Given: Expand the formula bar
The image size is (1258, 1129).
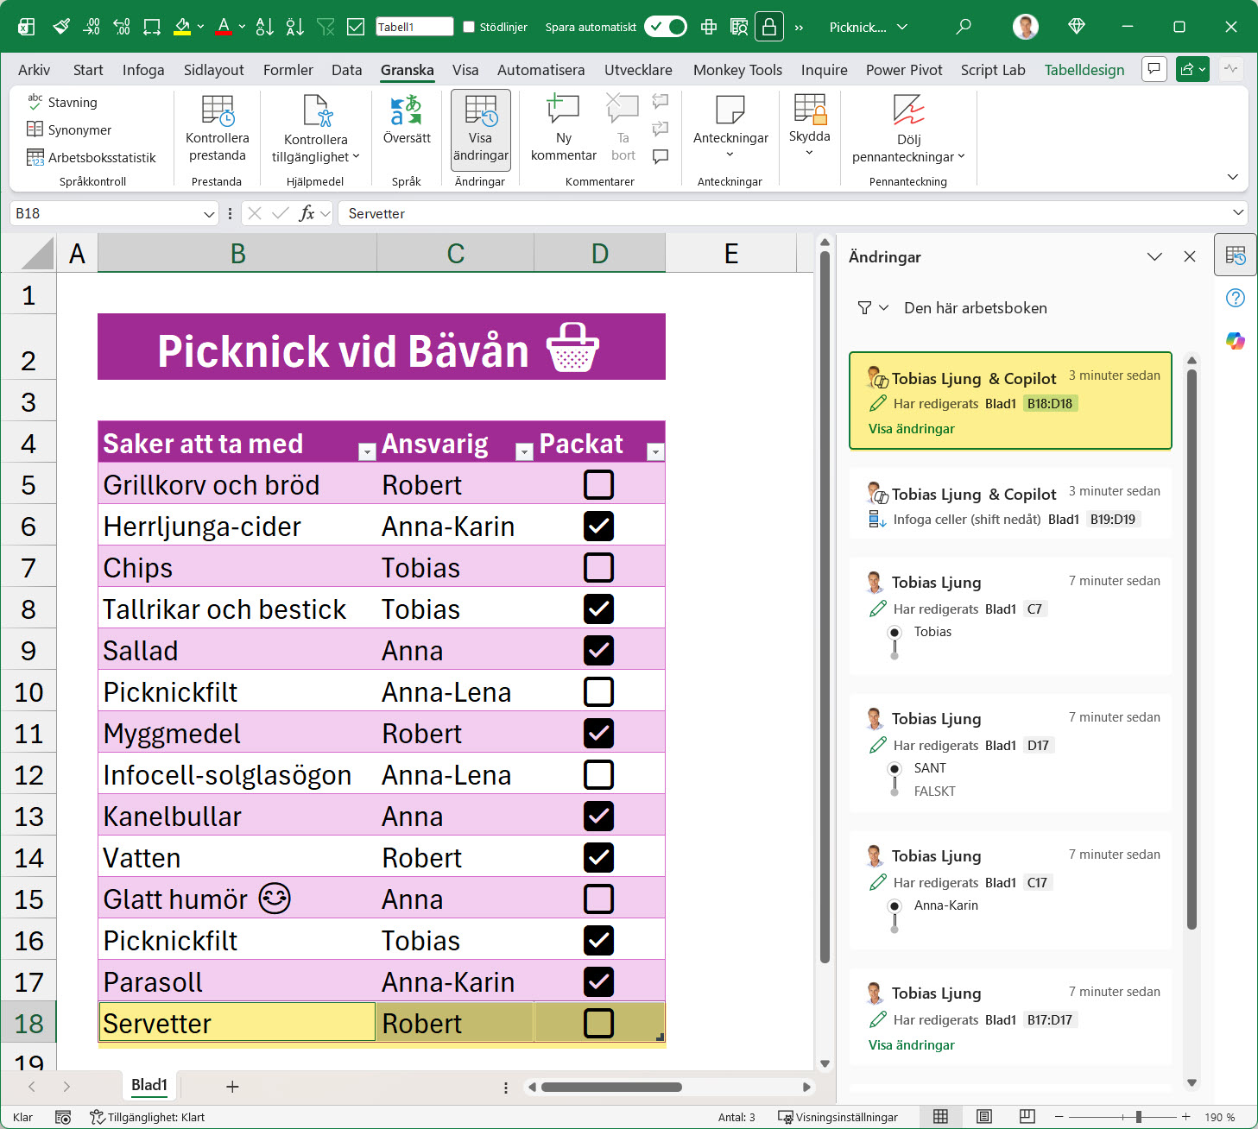Looking at the screenshot, I should pos(1238,212).
